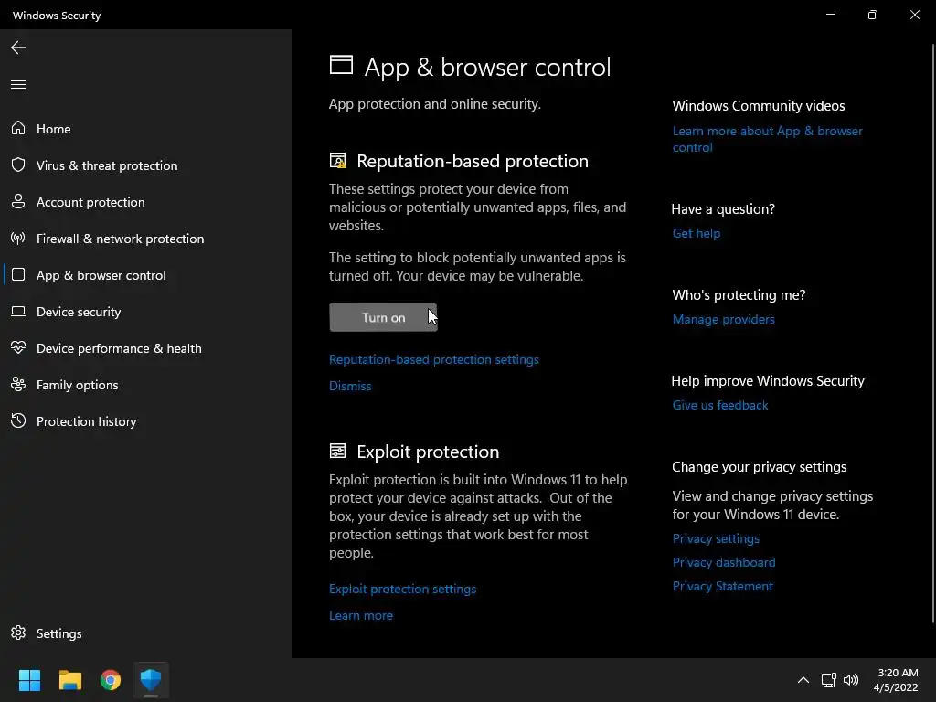Open Exploit protection settings link
936x702 pixels.
402,589
